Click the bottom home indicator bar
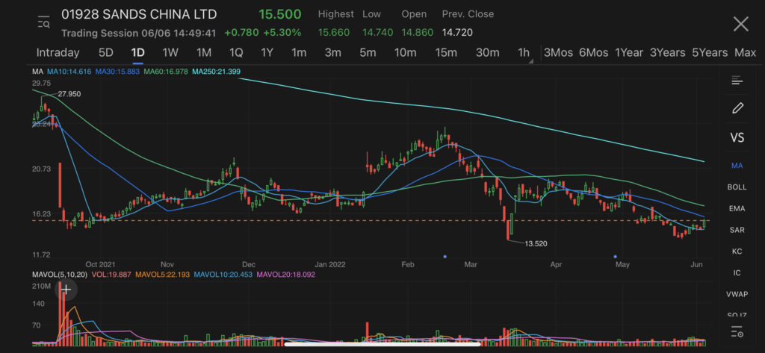This screenshot has height=353, width=765. pos(382,344)
